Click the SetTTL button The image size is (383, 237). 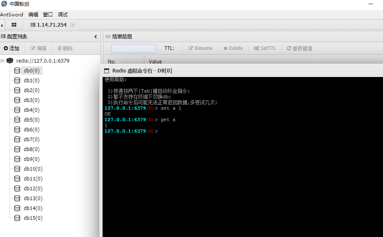[265, 48]
